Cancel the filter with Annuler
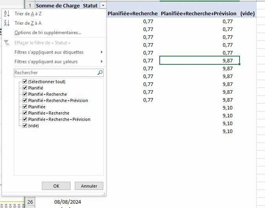Viewport: 265px width, 208px height. pyautogui.click(x=89, y=186)
